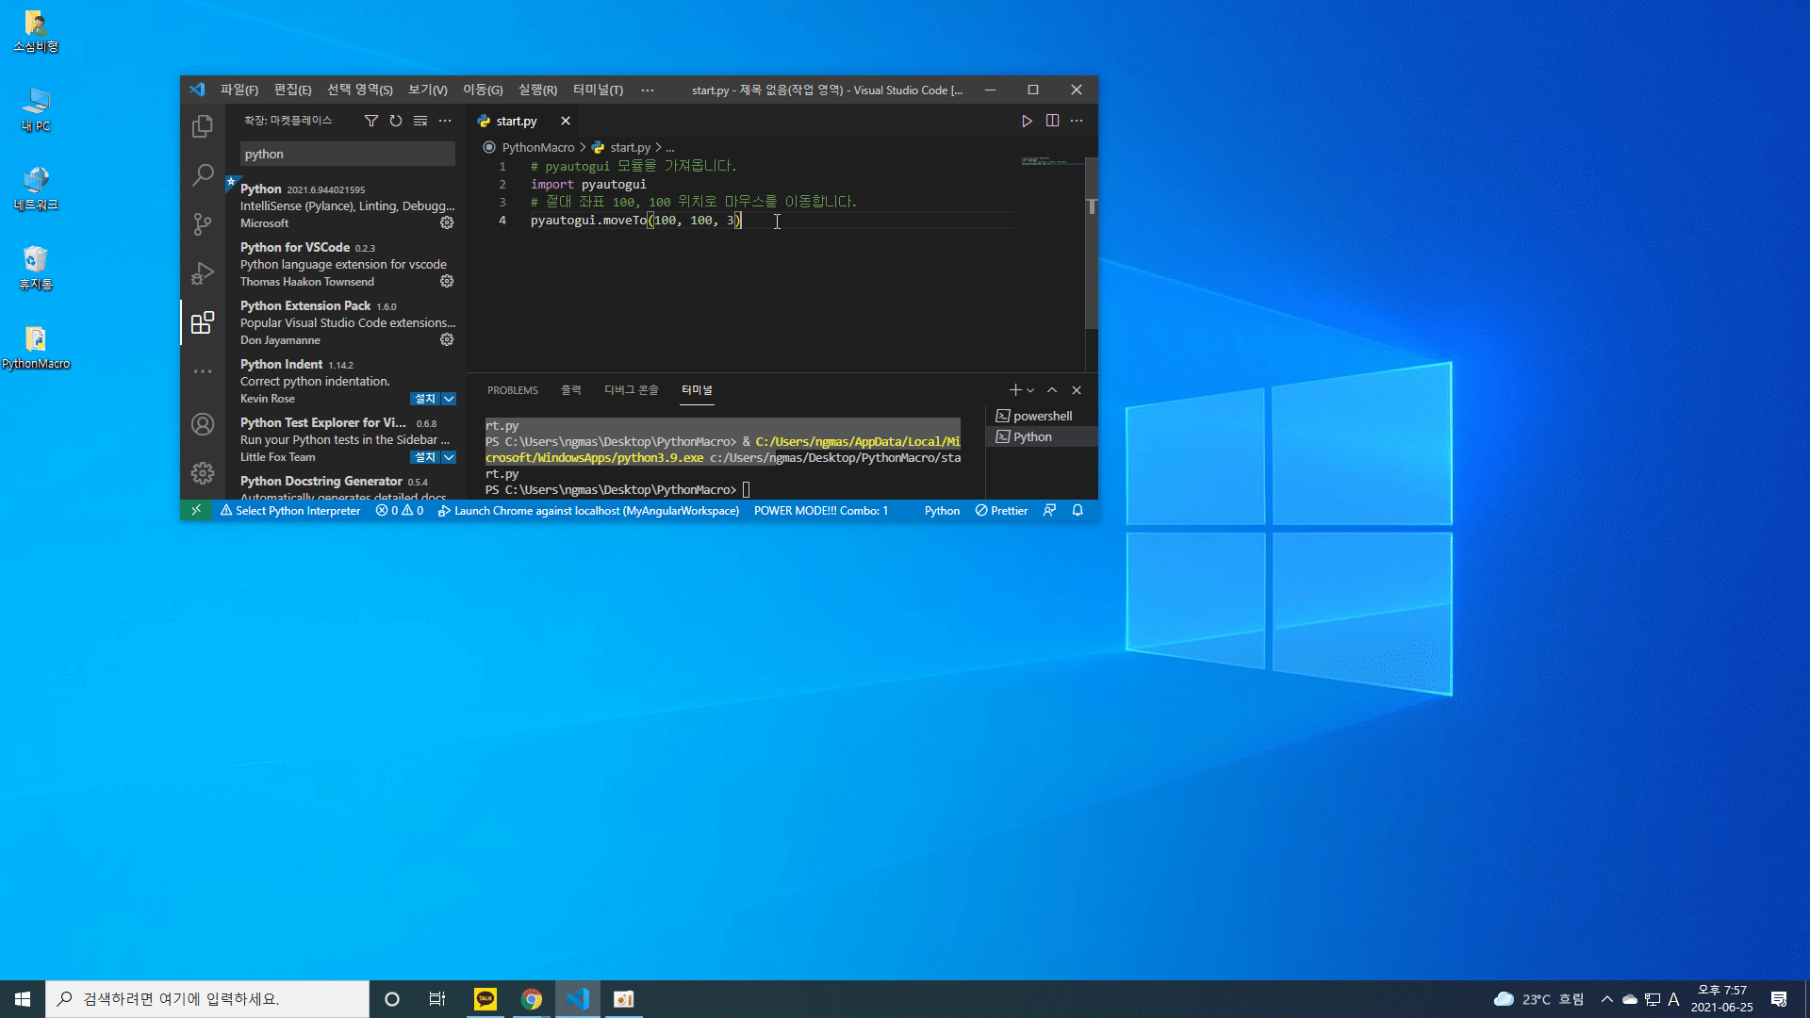Open the Manage gear in activity bar
1810x1018 pixels.
[x=202, y=473]
